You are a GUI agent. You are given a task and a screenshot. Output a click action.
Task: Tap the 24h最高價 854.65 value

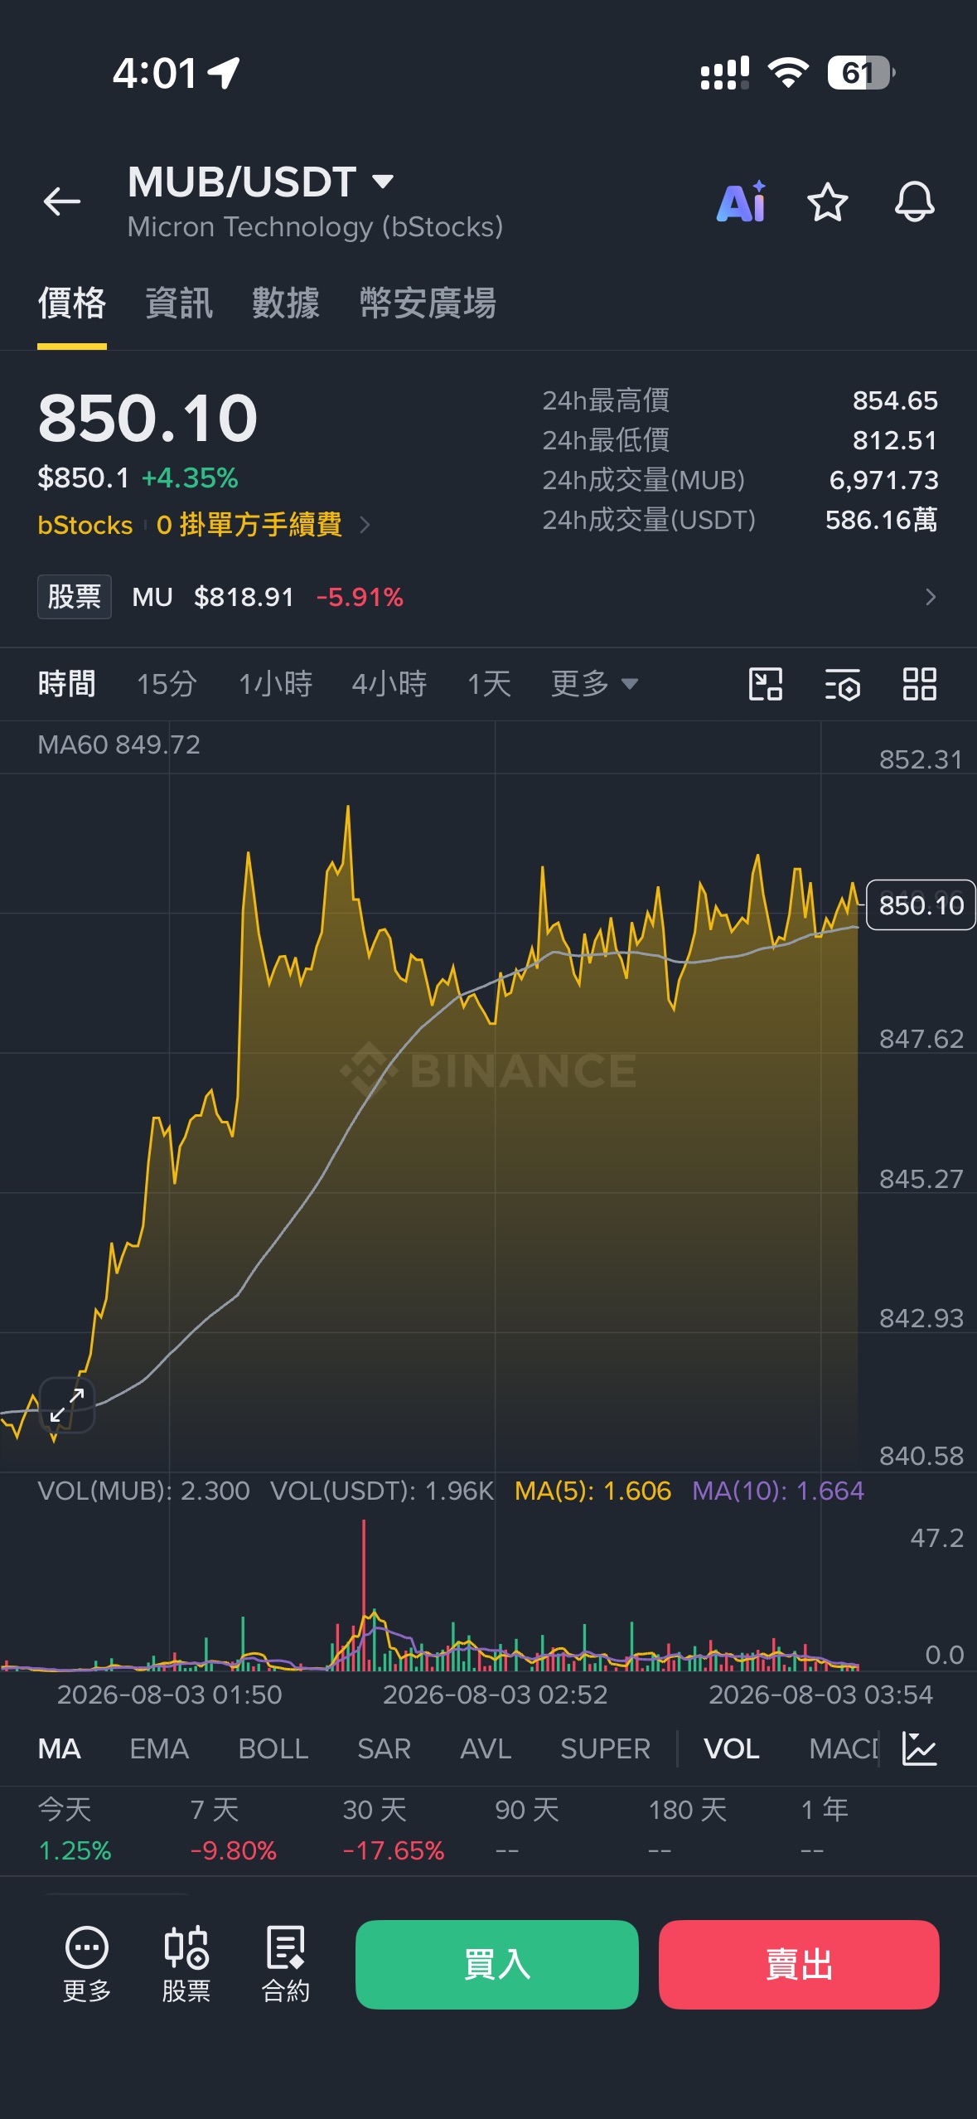pyautogui.click(x=895, y=400)
